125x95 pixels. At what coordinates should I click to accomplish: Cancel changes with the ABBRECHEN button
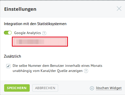click(45, 88)
